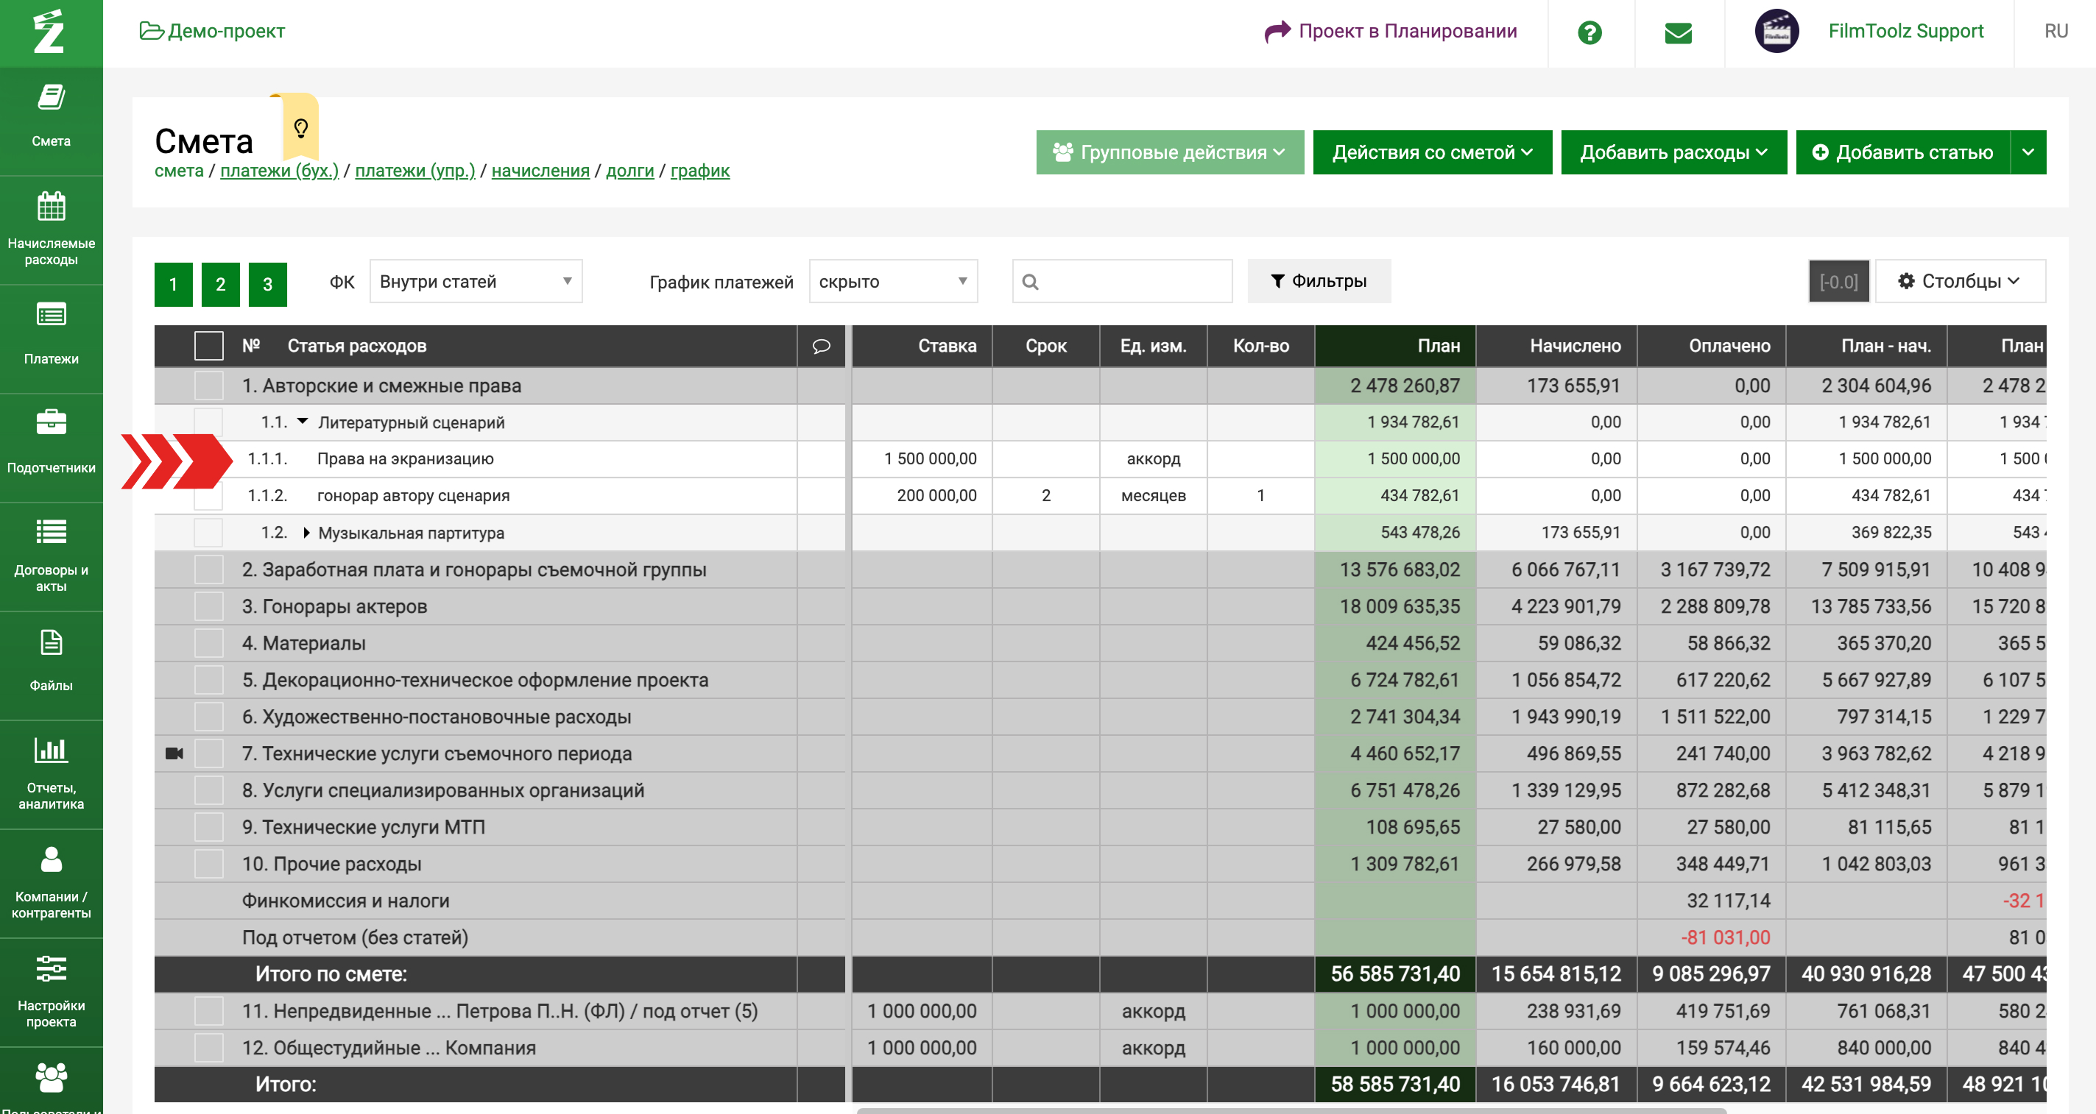The image size is (2096, 1114).
Task: Switch to долги tab
Action: pyautogui.click(x=629, y=171)
